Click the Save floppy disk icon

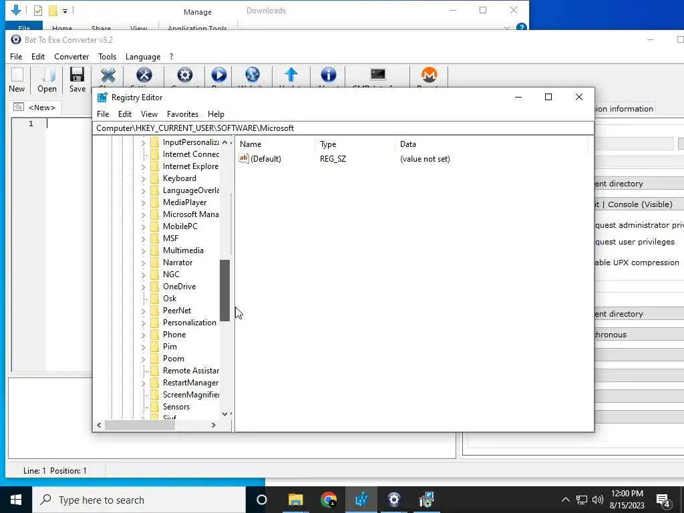(x=77, y=75)
